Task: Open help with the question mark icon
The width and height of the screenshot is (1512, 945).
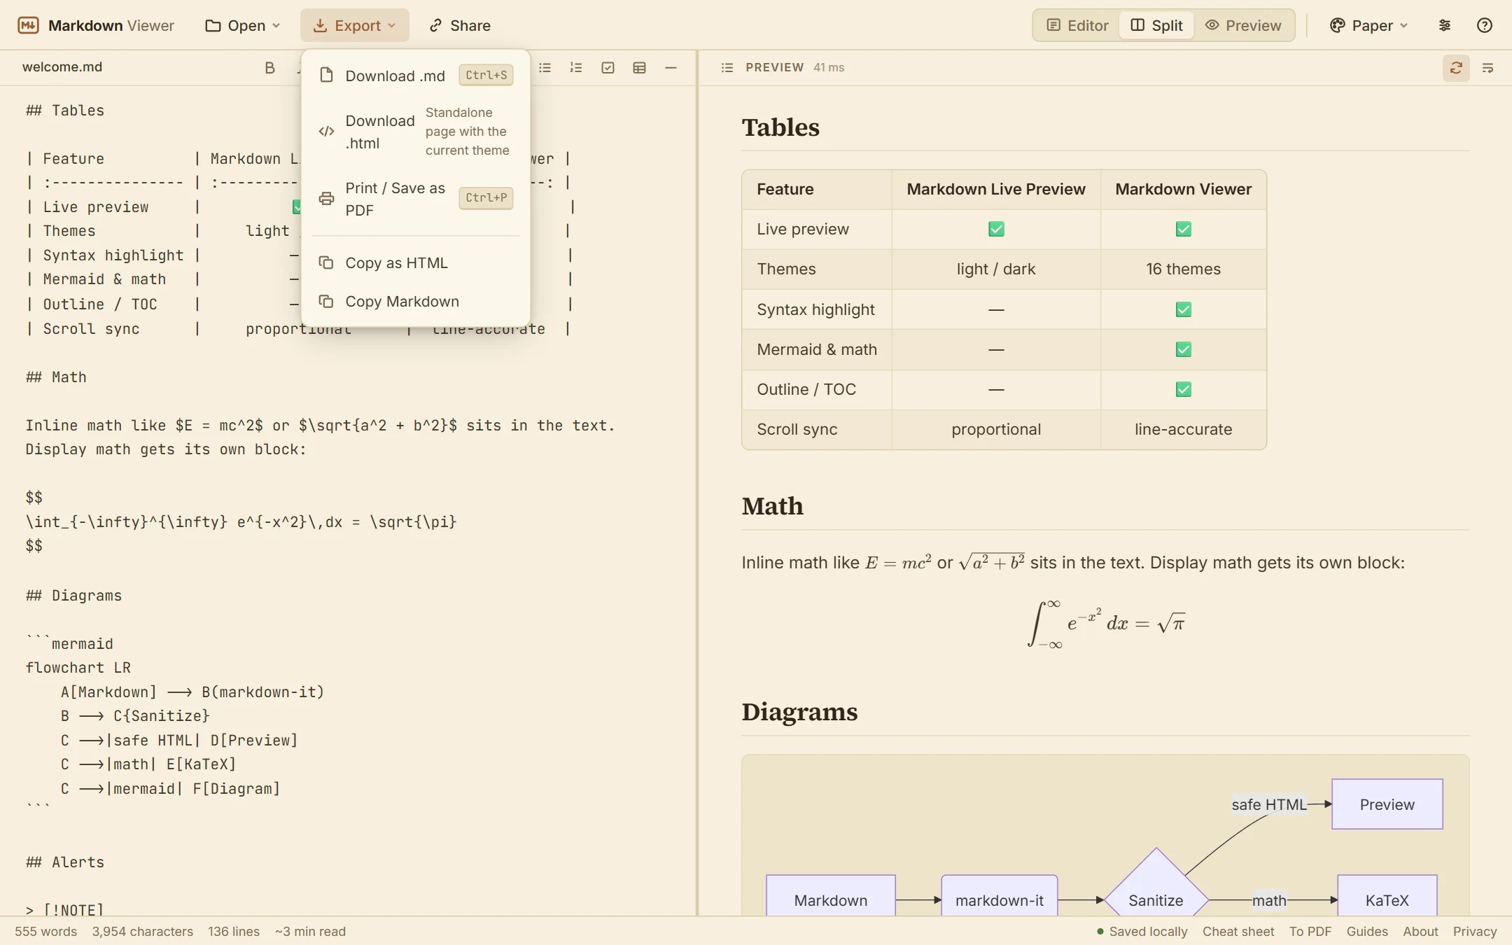Action: click(1485, 25)
